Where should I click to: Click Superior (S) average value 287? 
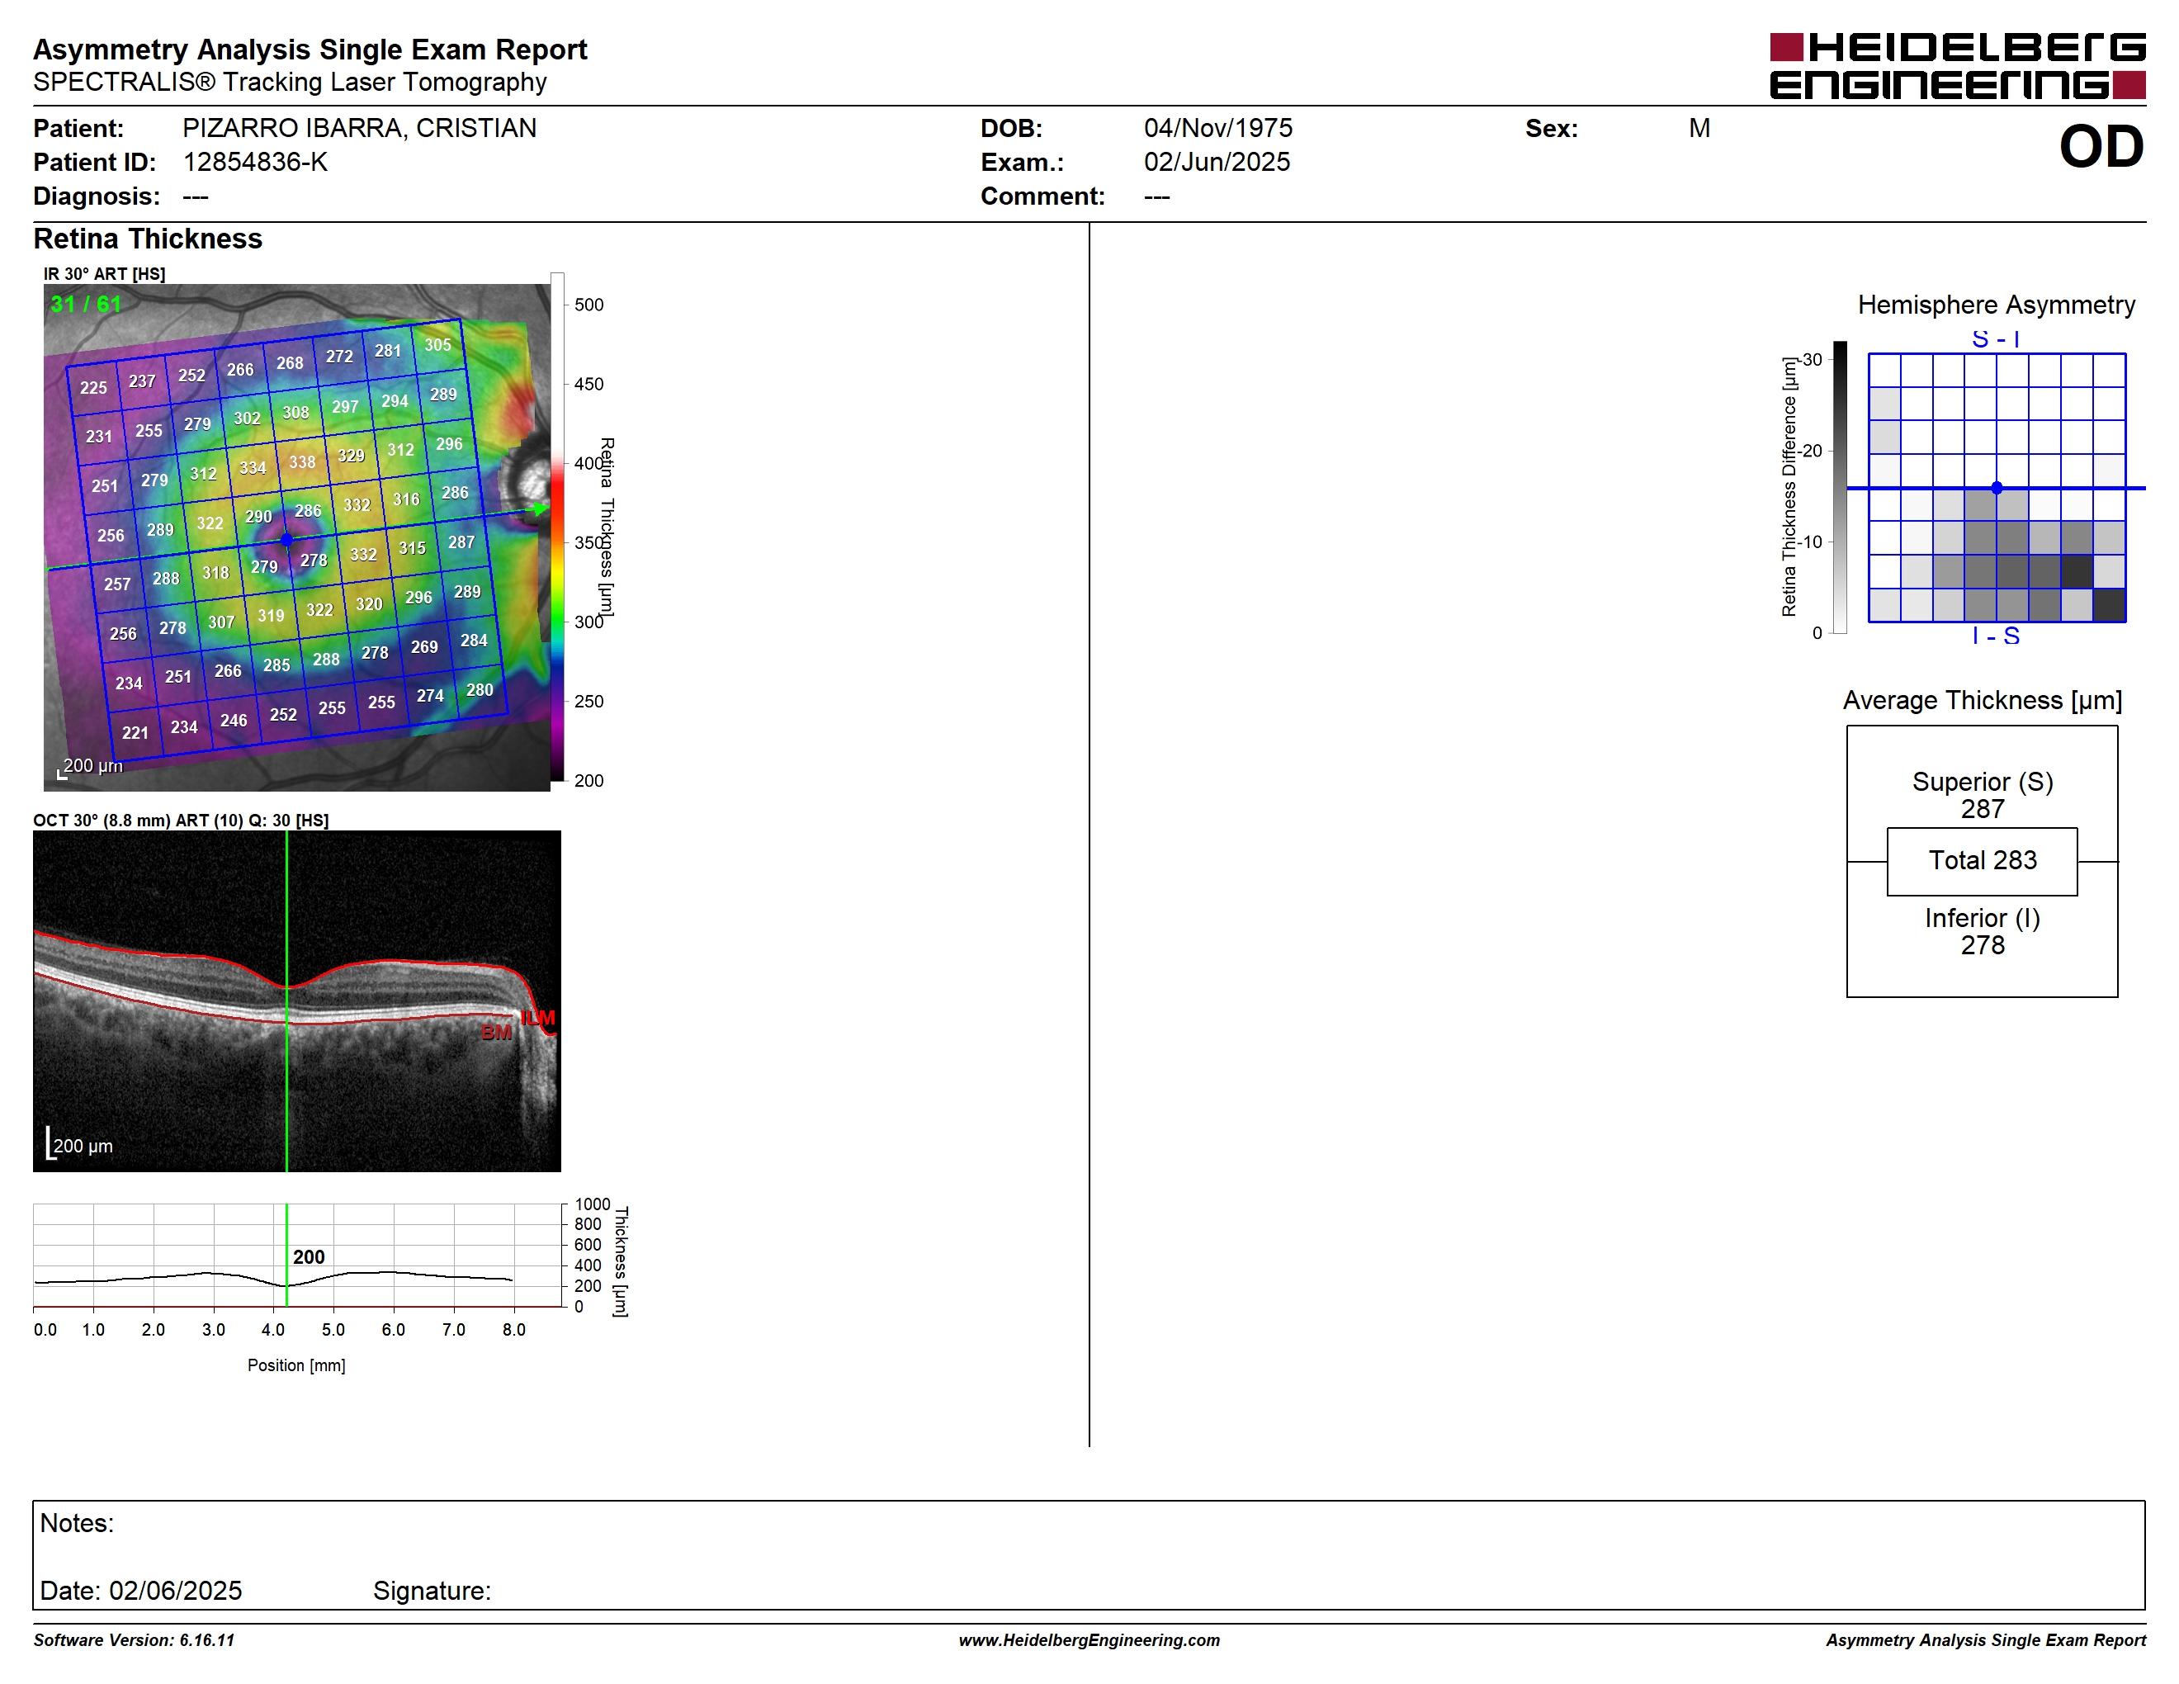pyautogui.click(x=1983, y=809)
